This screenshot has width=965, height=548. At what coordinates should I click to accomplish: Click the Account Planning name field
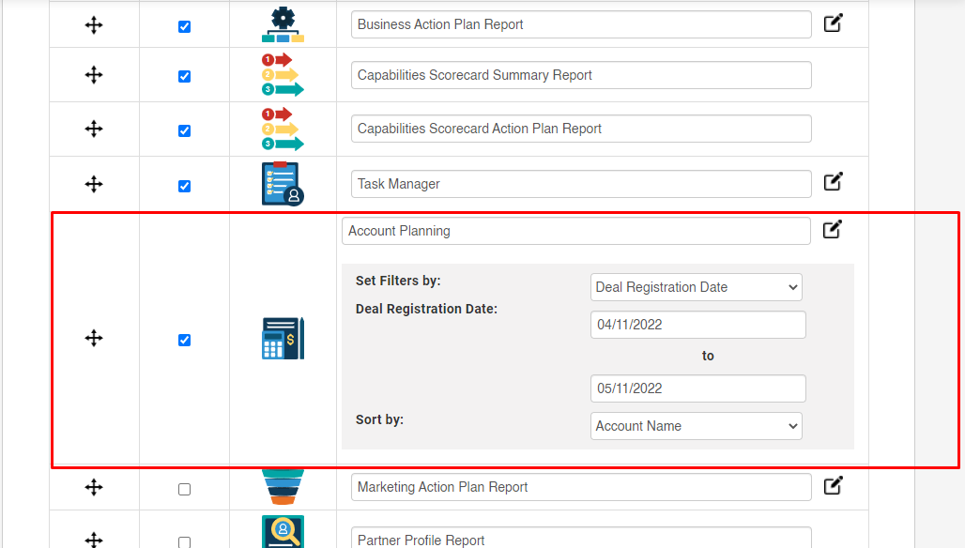576,231
